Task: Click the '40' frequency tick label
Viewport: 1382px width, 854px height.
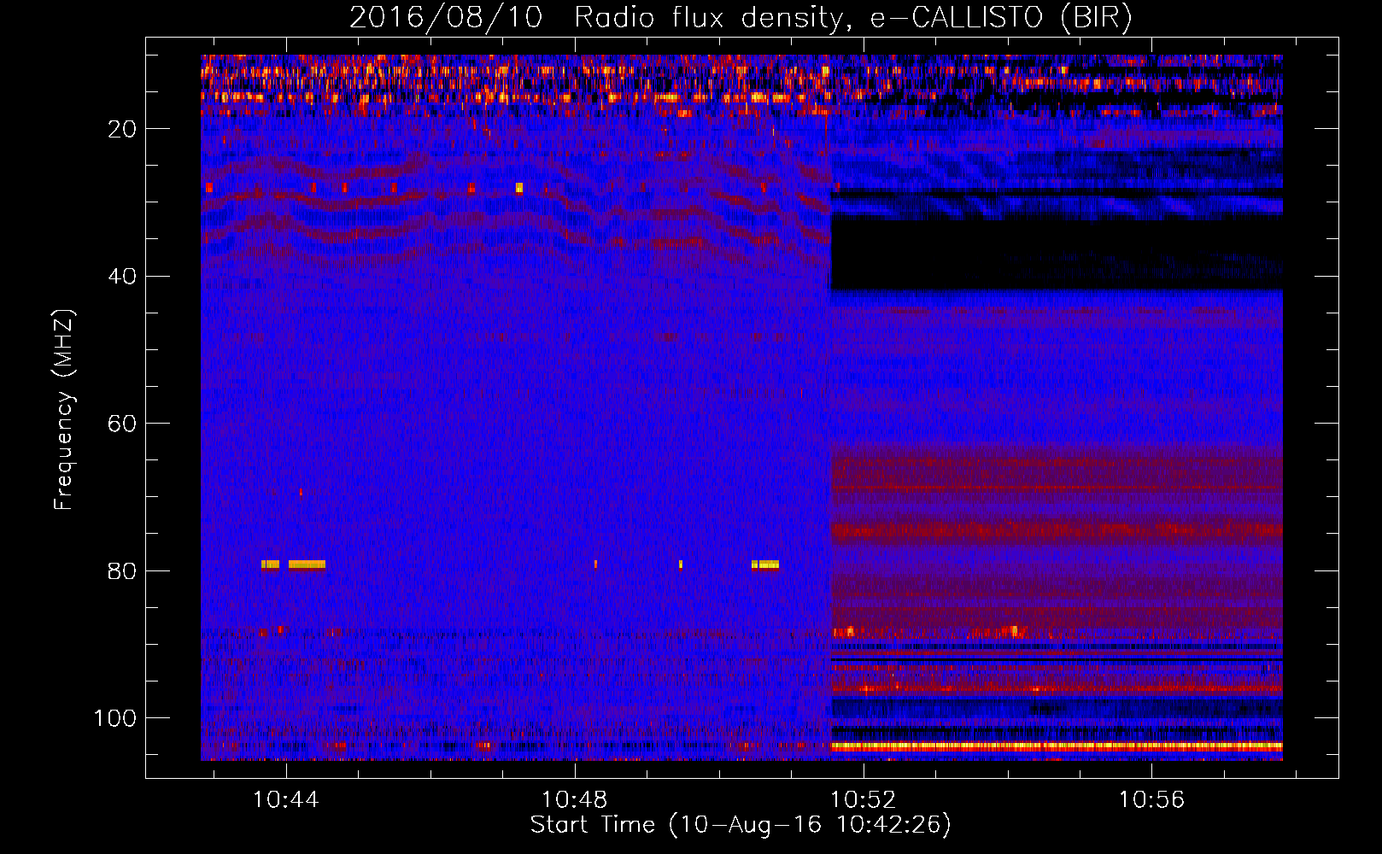Action: (122, 277)
